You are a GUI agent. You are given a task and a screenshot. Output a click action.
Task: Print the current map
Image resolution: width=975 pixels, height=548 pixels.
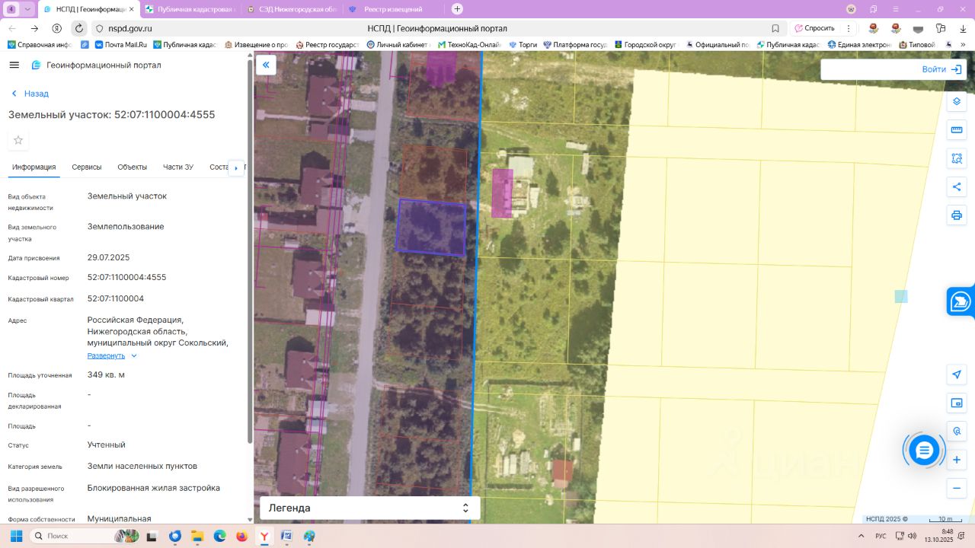tap(957, 215)
